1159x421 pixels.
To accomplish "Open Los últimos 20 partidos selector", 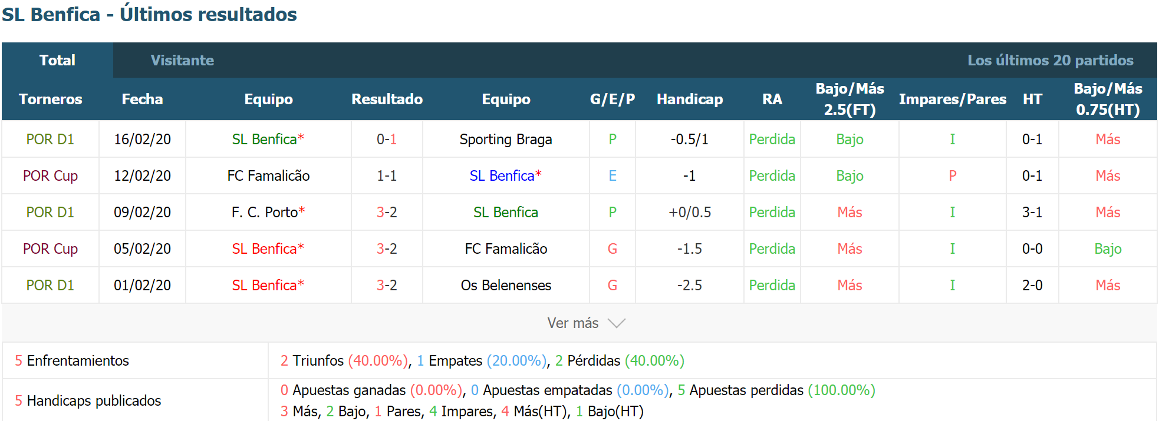I will coord(1050,60).
